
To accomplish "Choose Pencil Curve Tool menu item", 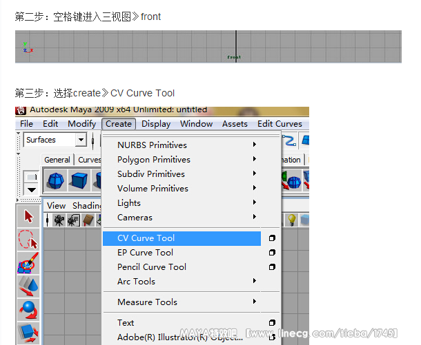I will 182,267.
